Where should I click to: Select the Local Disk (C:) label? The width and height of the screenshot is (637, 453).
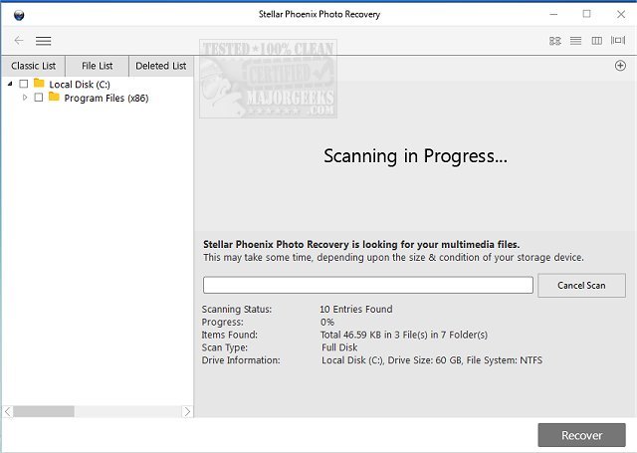pyautogui.click(x=80, y=85)
